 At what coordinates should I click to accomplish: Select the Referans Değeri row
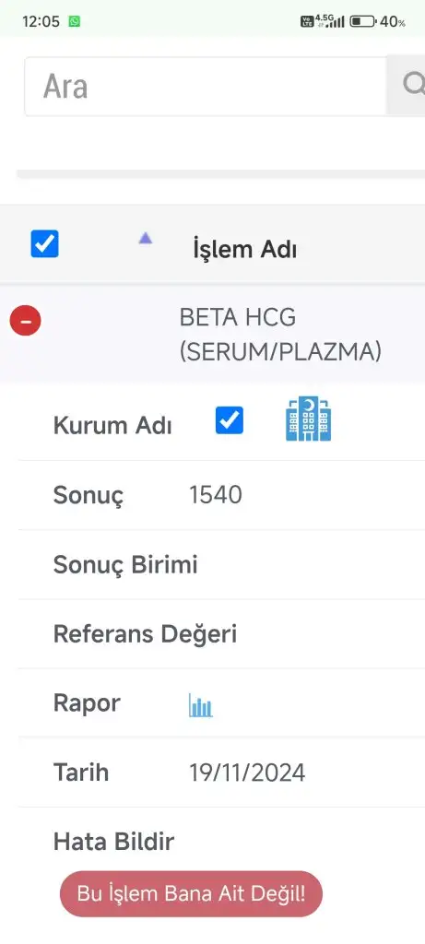click(x=221, y=634)
